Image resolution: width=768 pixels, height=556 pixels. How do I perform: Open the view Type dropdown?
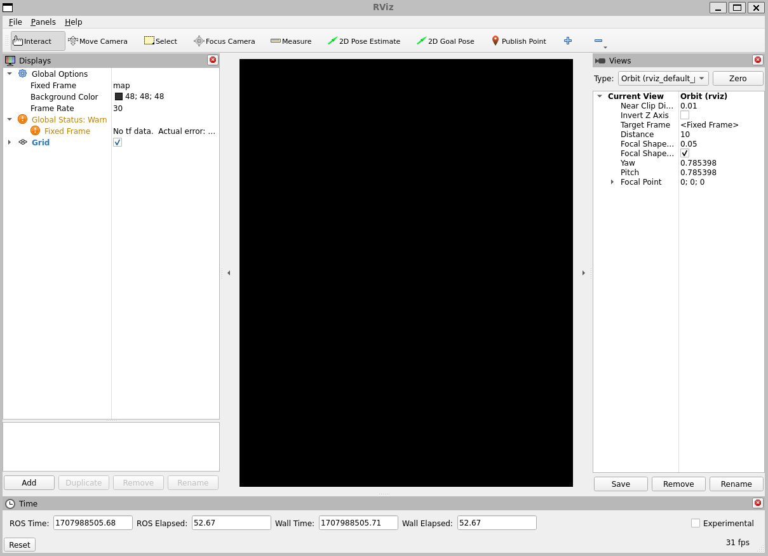663,78
